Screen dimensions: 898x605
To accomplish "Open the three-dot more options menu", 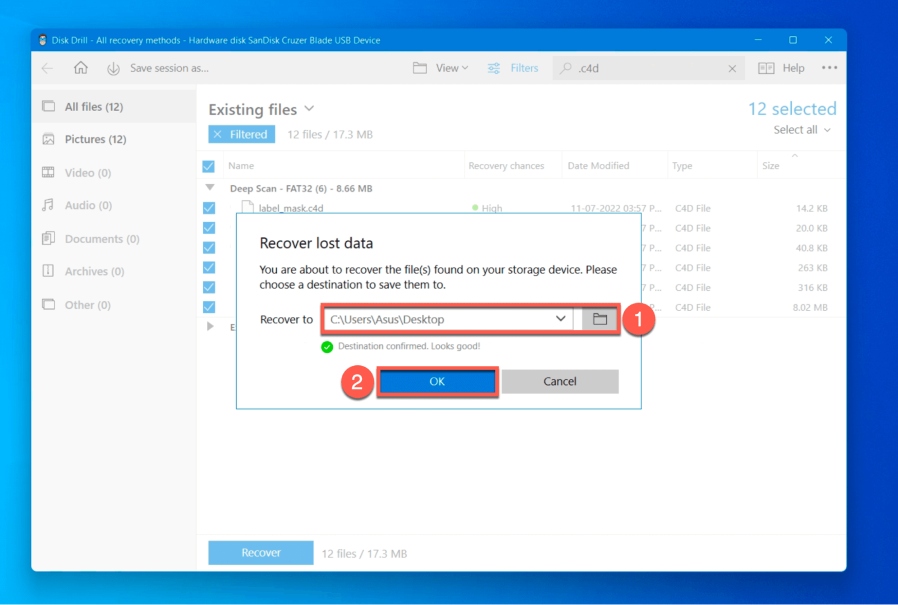I will point(829,68).
